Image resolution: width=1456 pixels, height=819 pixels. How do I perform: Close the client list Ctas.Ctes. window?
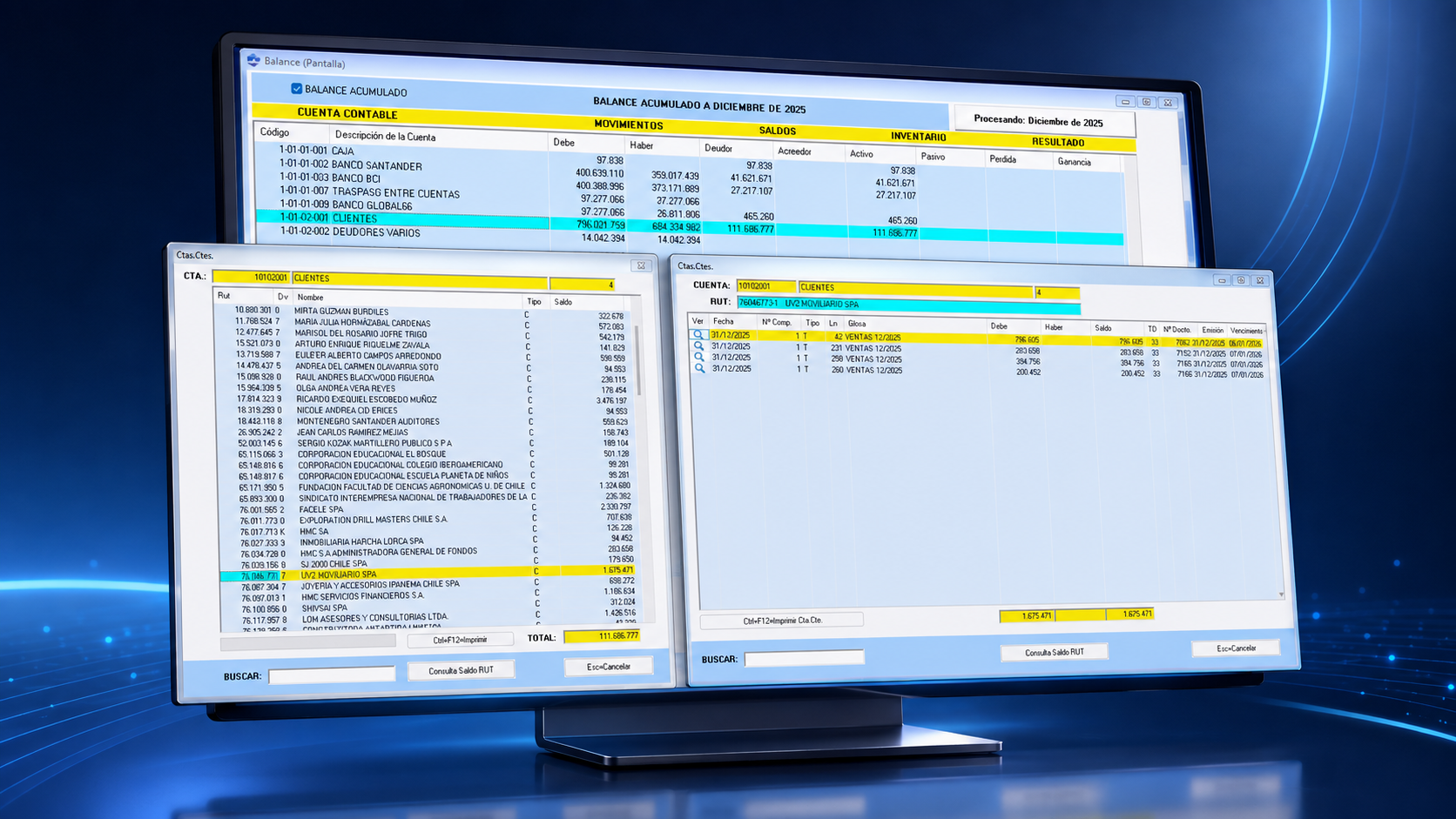tap(641, 265)
